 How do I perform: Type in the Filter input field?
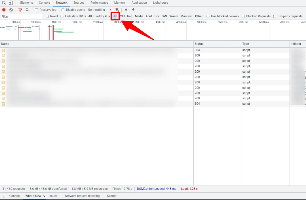coord(21,16)
